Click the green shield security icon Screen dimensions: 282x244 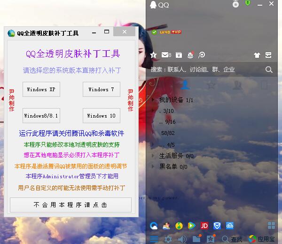coord(248,3)
